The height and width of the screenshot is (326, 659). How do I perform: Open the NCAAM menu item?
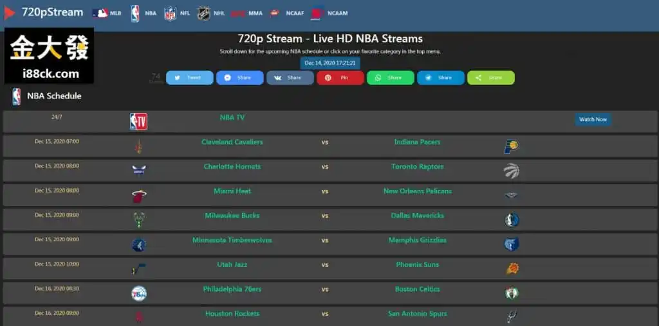[x=337, y=13]
